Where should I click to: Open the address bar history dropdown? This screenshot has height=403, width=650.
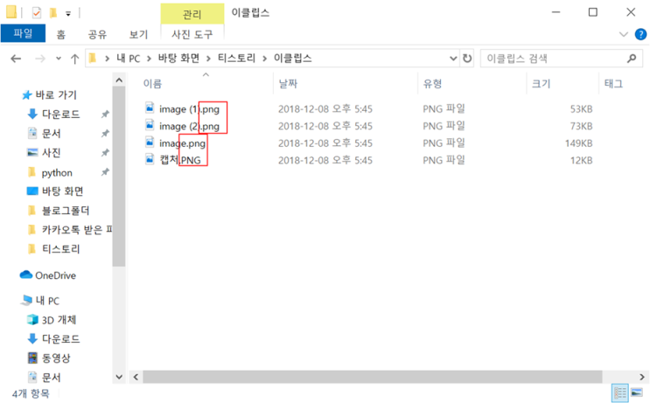453,59
